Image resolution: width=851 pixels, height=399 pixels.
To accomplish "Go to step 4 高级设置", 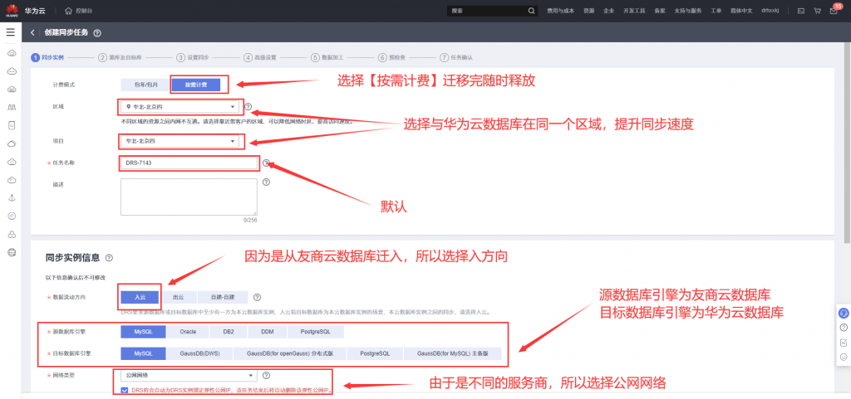I will (x=260, y=57).
